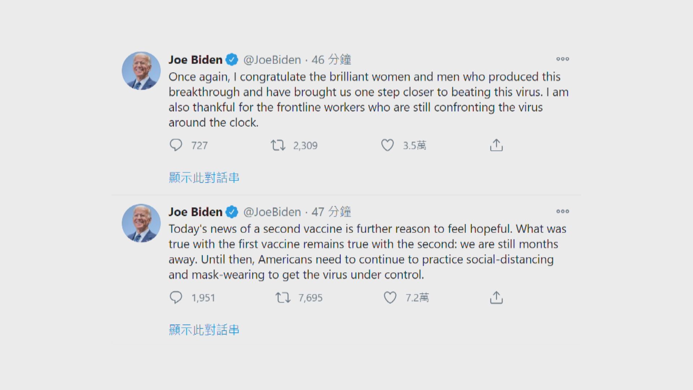
Task: Click the 46 分鐘 timestamp
Action: 331,60
